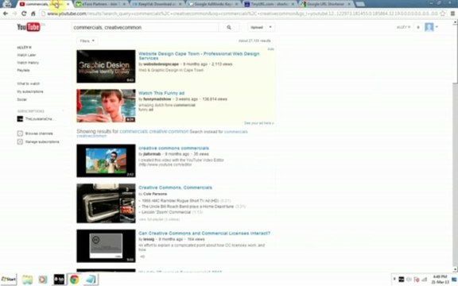Click the Upload button

pos(257,27)
